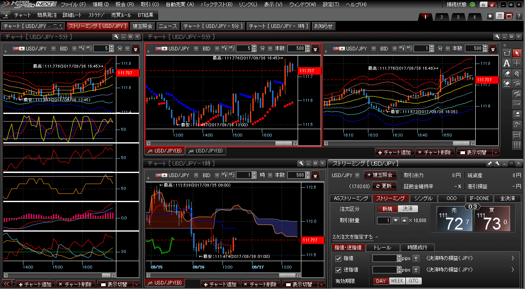Screen dimensions: 525x289
Task: Click the closed padlock lock icon
Action: [483, 5]
